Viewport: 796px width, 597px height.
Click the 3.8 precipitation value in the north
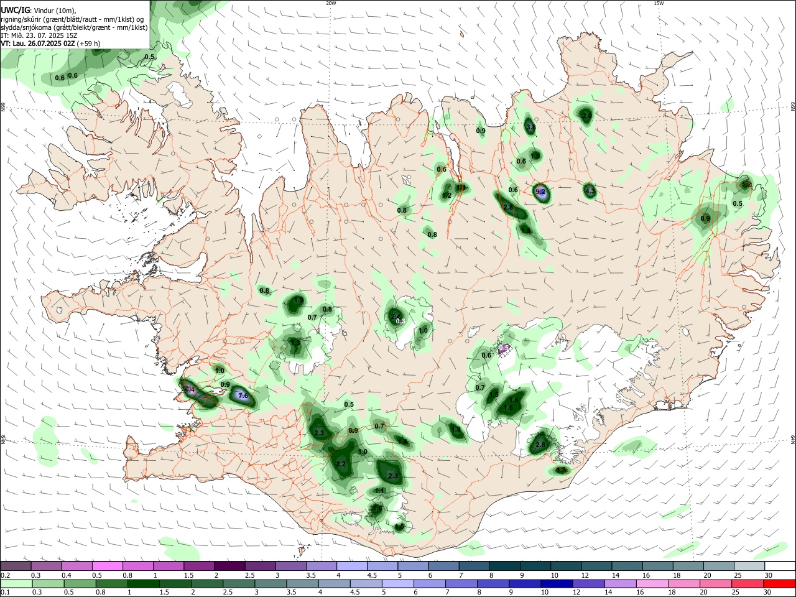pos(530,127)
